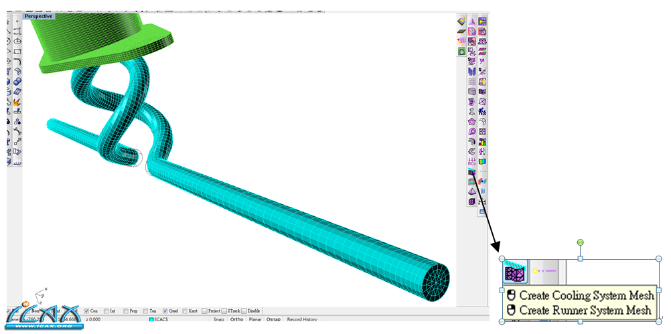Click the BCs boundary conditions icon
The width and height of the screenshot is (671, 334).
tap(471, 162)
